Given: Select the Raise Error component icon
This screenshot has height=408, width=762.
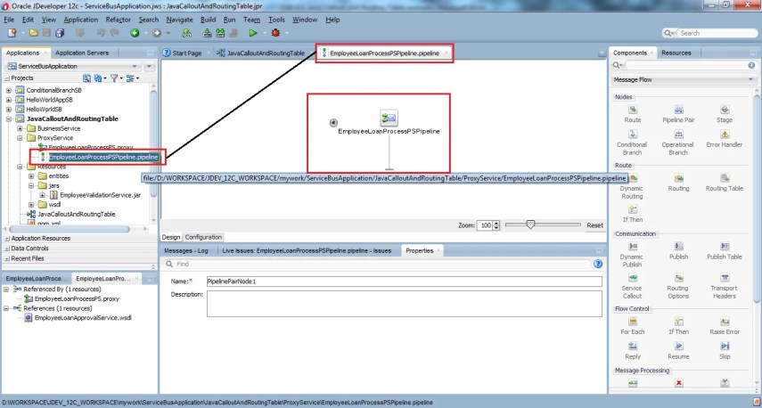Looking at the screenshot, I should (x=724, y=322).
